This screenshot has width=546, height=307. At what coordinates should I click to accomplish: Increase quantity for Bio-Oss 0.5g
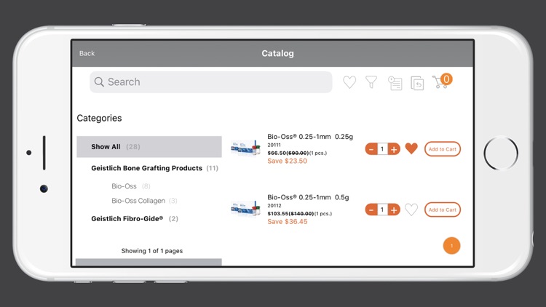[394, 210]
